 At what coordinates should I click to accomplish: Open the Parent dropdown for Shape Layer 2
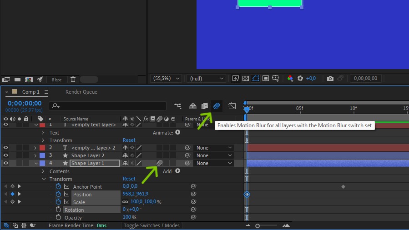[x=214, y=155]
